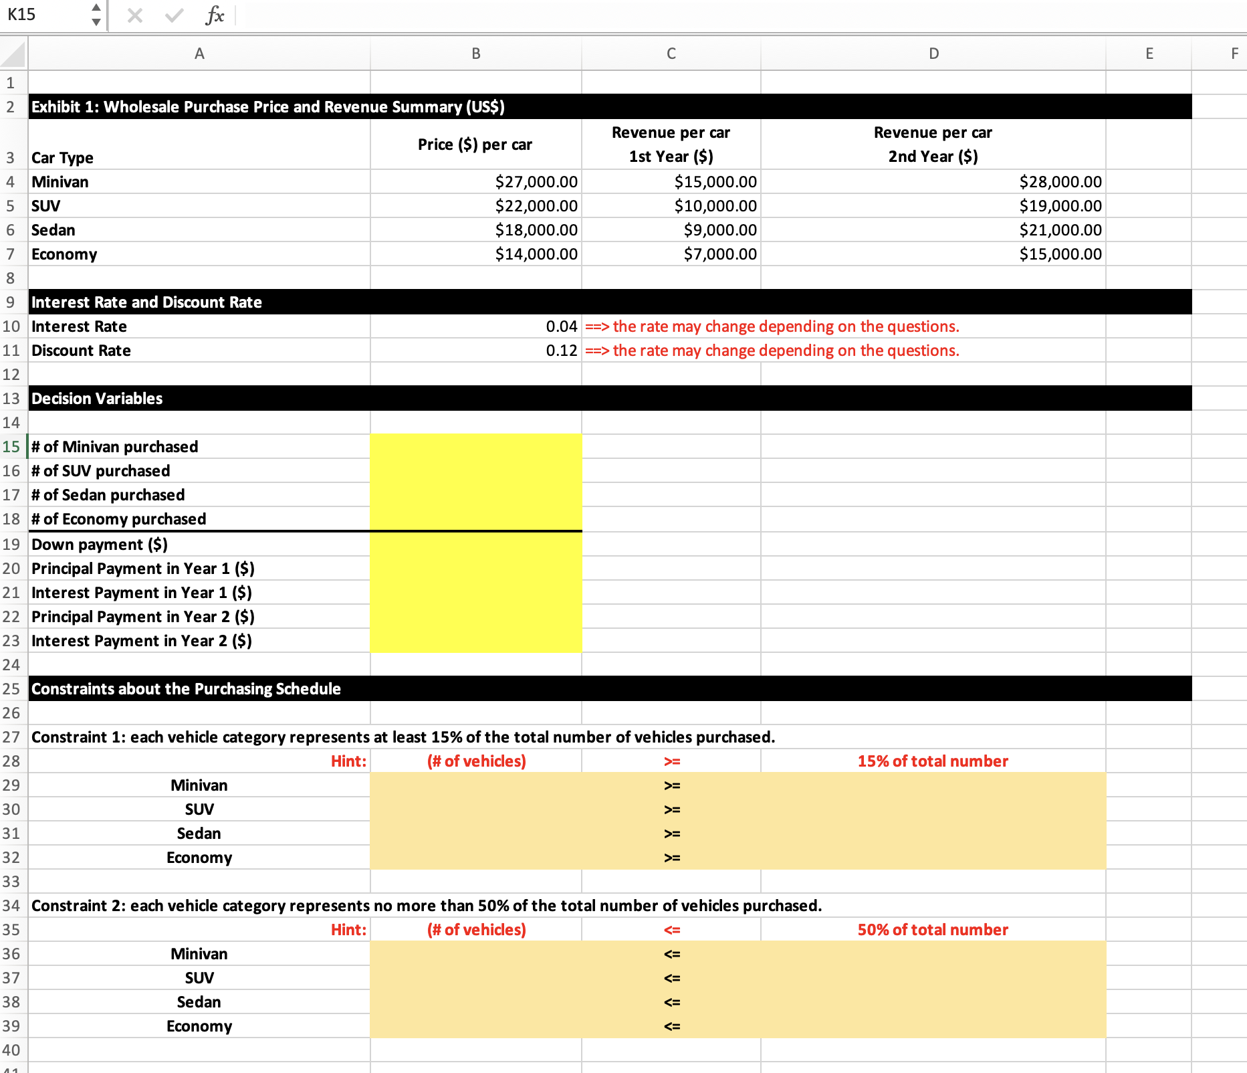Select column A header

[x=199, y=54]
